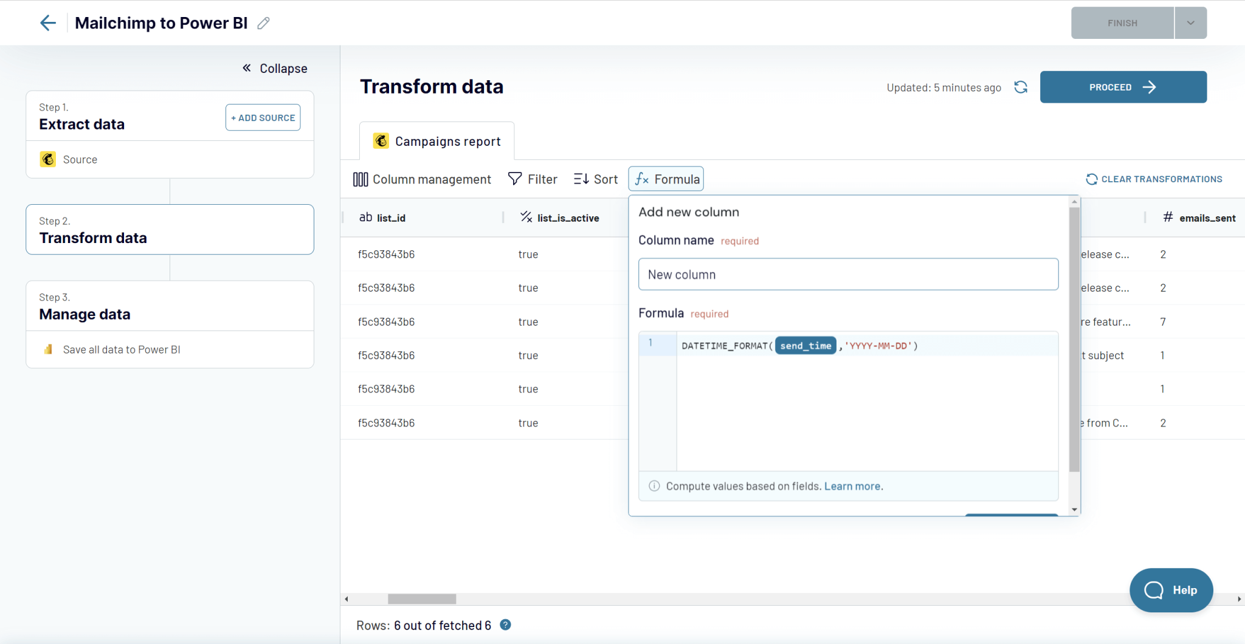Click the back arrow to leave the flow
1245x644 pixels.
48,22
